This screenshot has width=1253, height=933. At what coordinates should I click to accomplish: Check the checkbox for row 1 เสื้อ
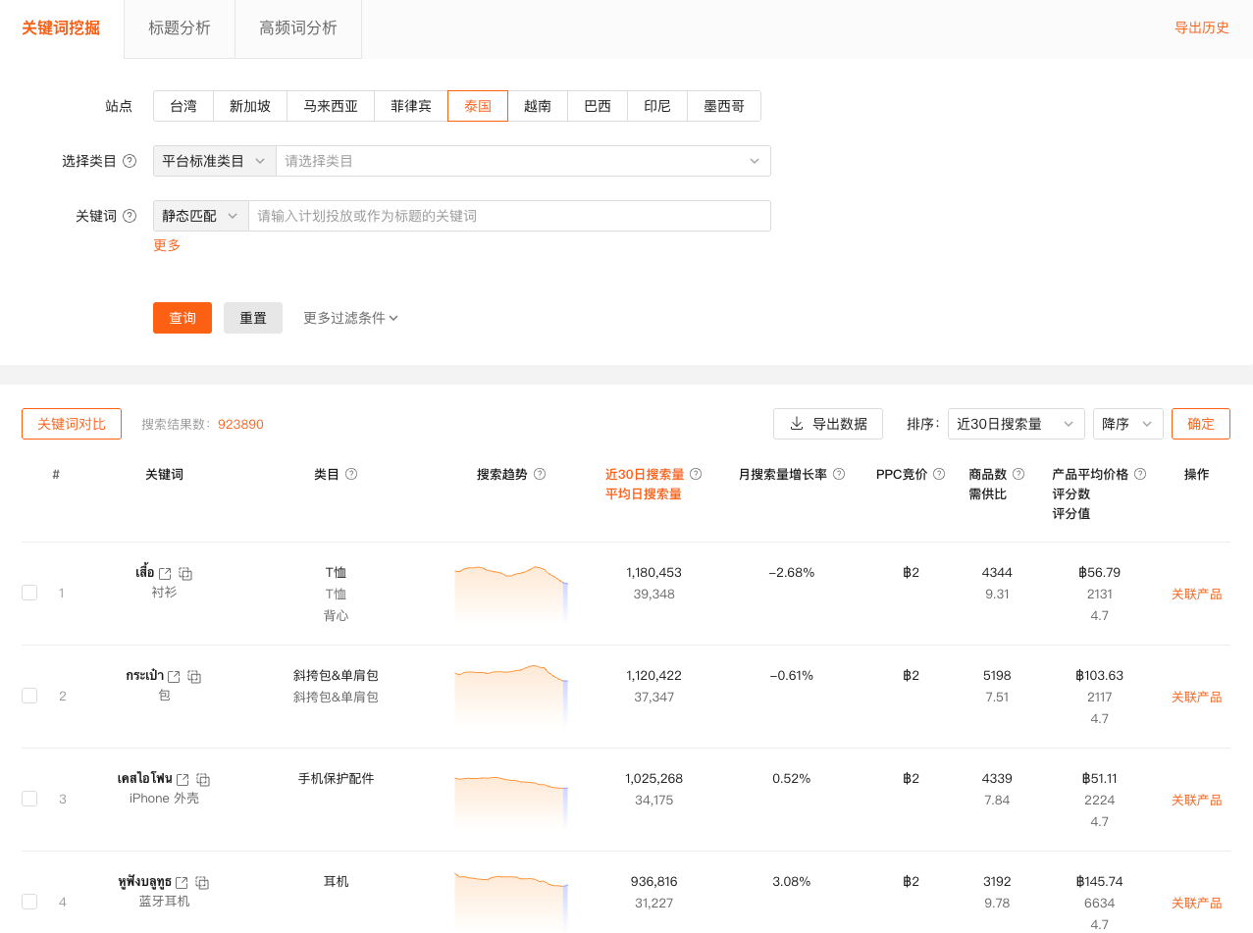[29, 593]
